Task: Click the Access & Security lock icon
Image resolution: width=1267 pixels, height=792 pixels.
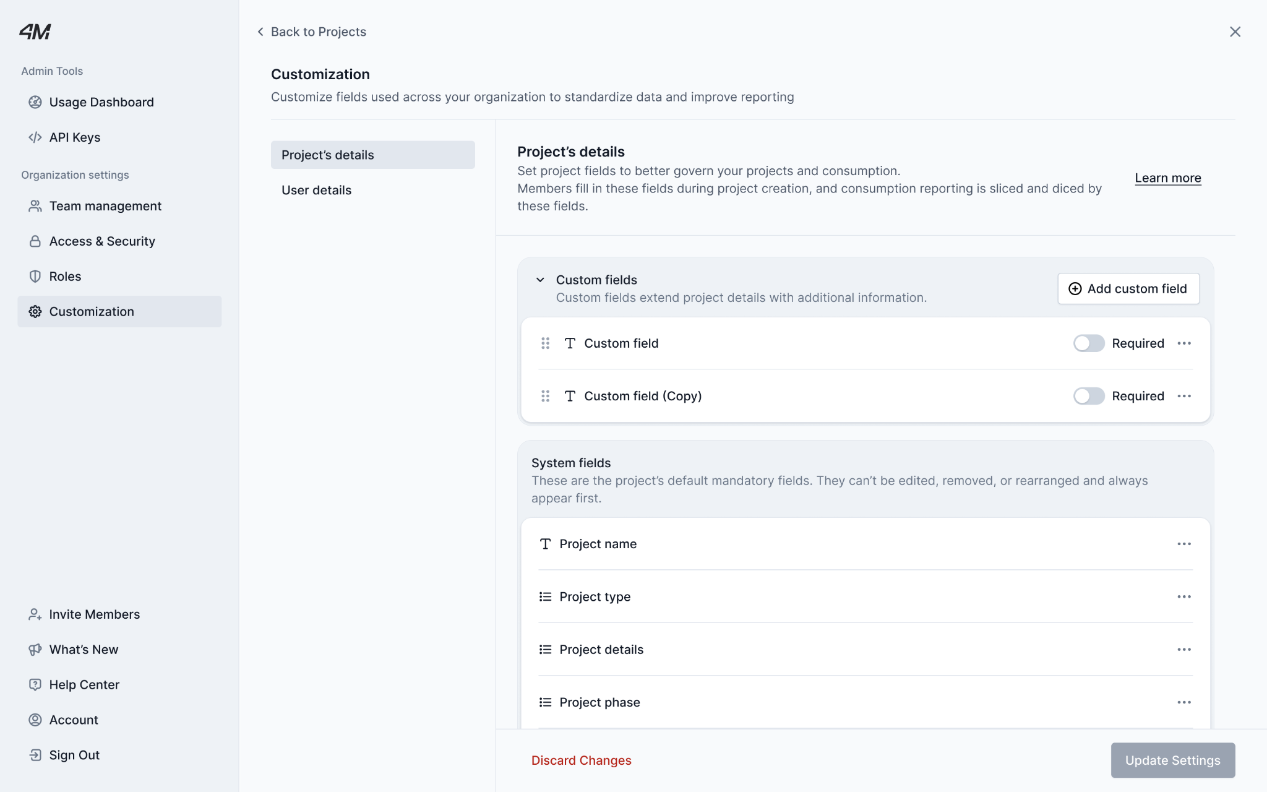Action: click(35, 241)
